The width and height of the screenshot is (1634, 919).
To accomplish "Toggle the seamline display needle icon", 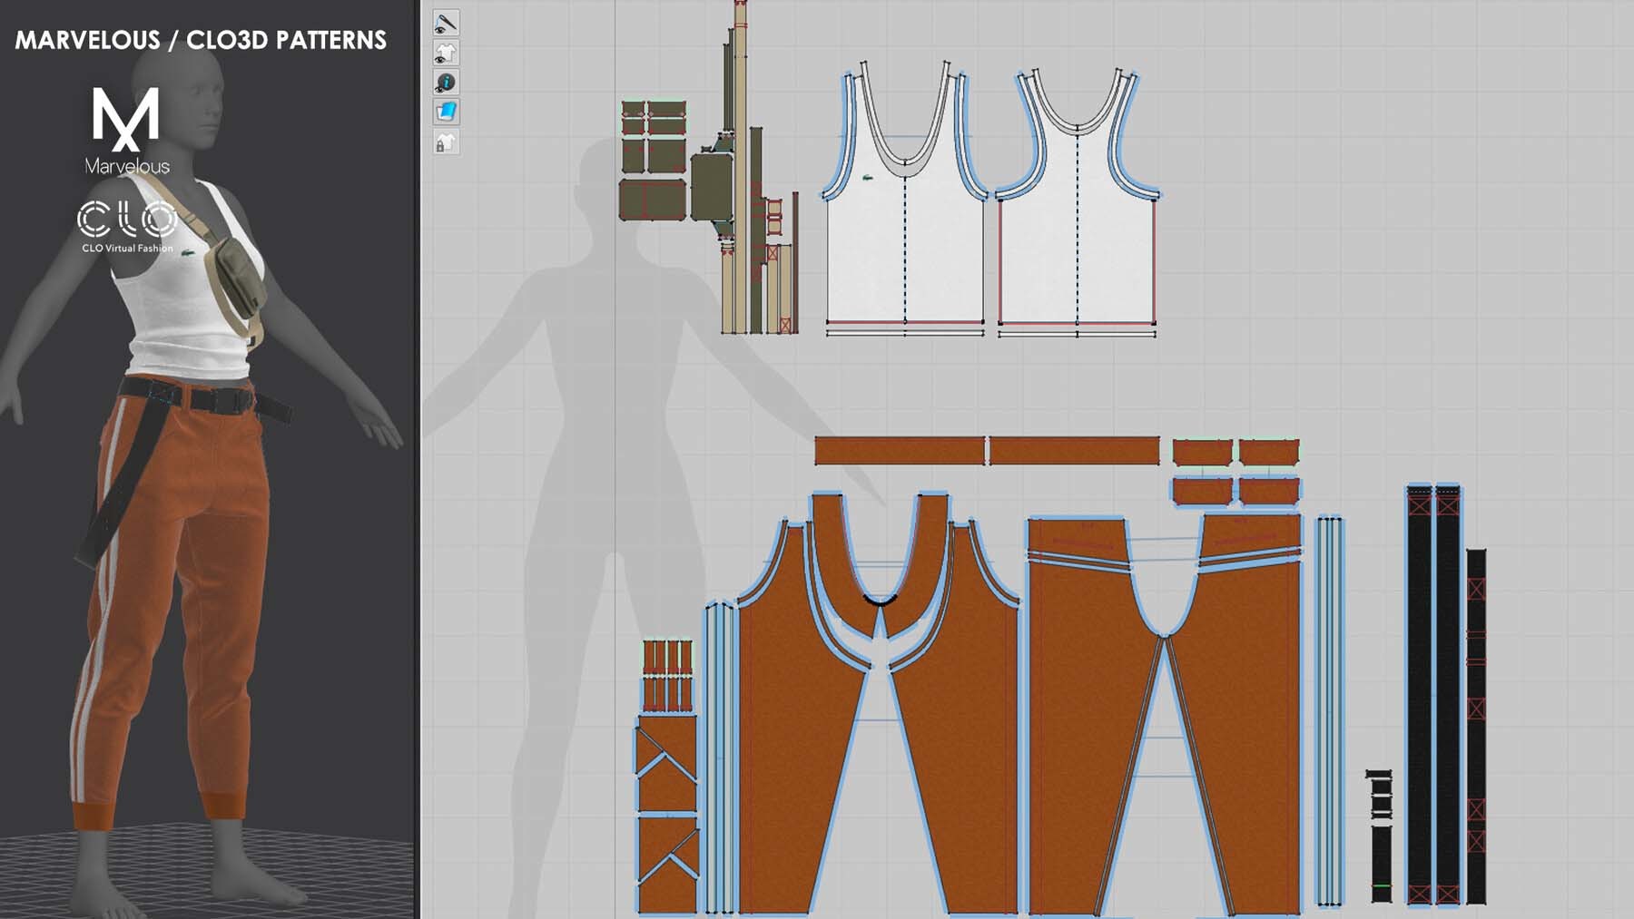I will click(446, 23).
